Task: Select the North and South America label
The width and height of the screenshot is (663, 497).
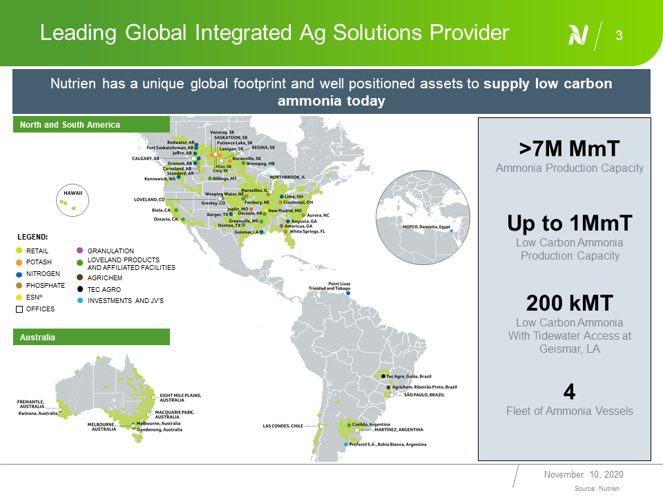Action: [x=70, y=125]
